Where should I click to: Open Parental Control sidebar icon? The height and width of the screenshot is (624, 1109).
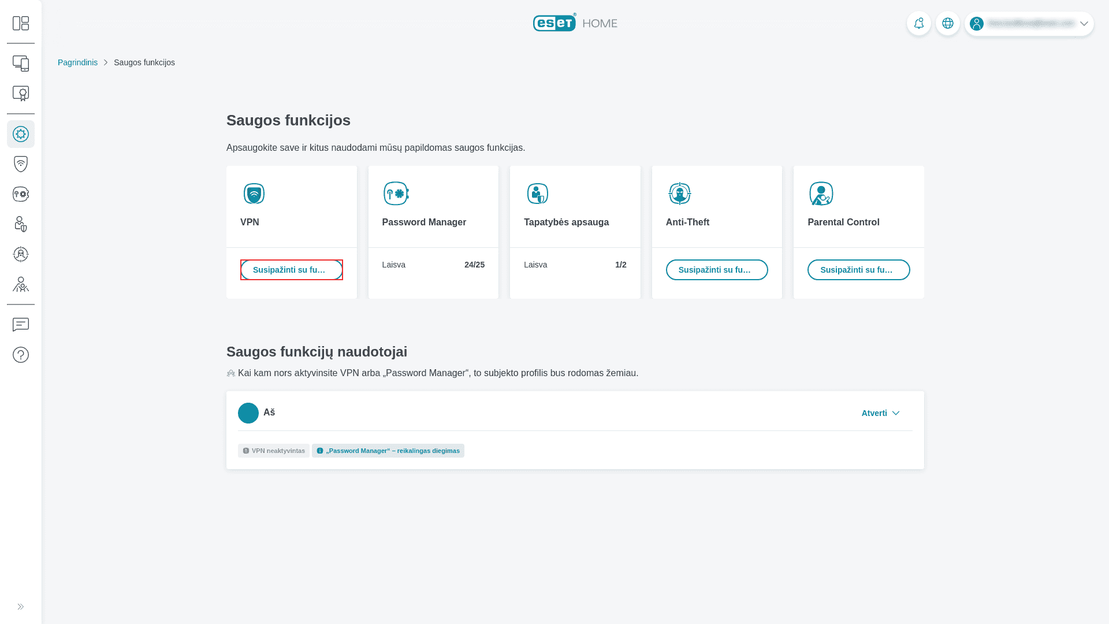point(21,284)
